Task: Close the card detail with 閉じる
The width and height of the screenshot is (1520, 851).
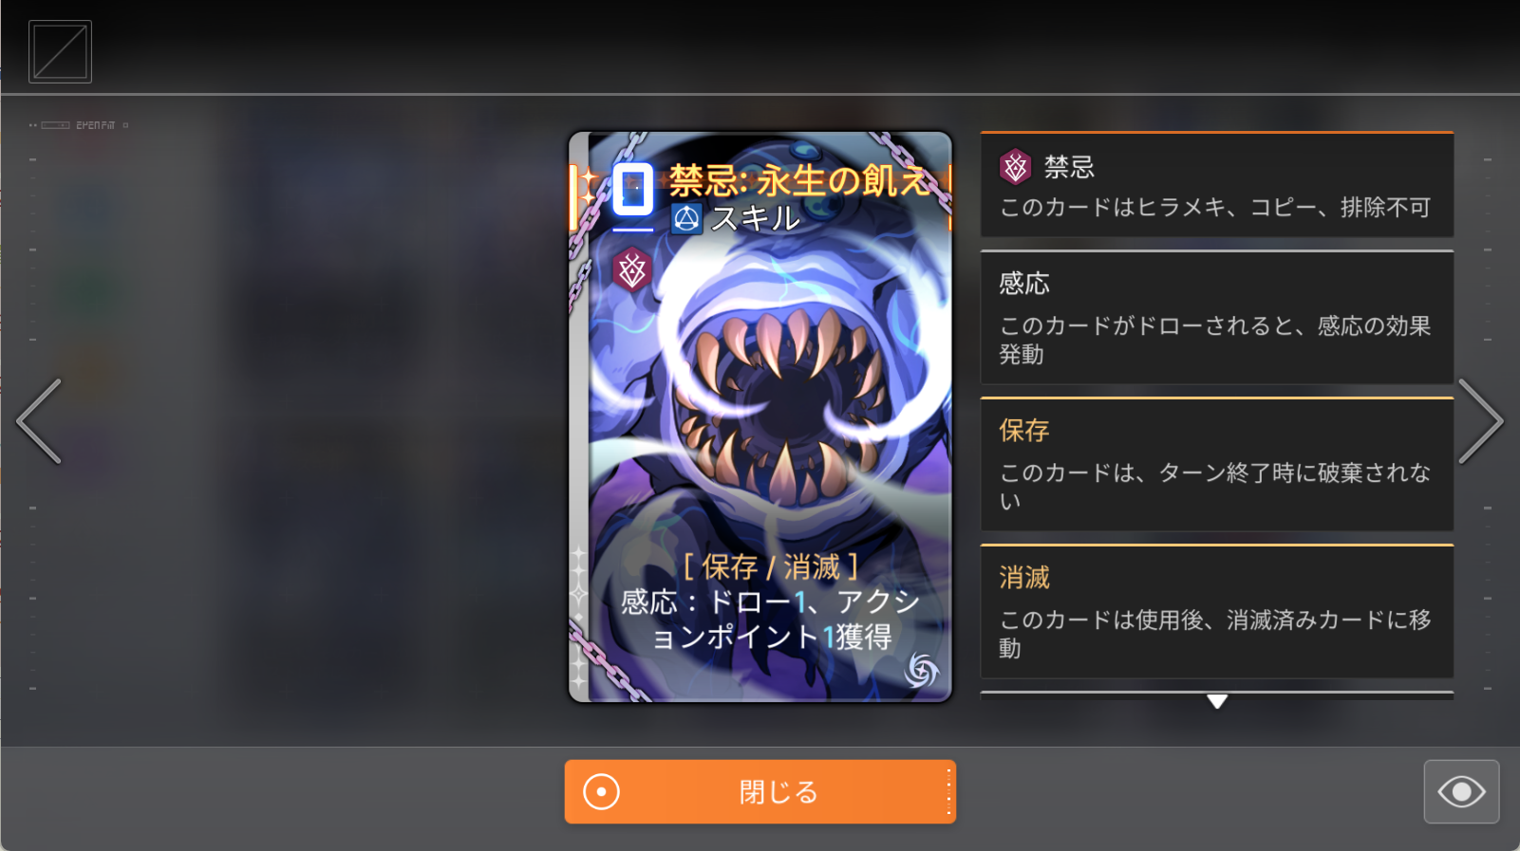Action: [x=760, y=791]
